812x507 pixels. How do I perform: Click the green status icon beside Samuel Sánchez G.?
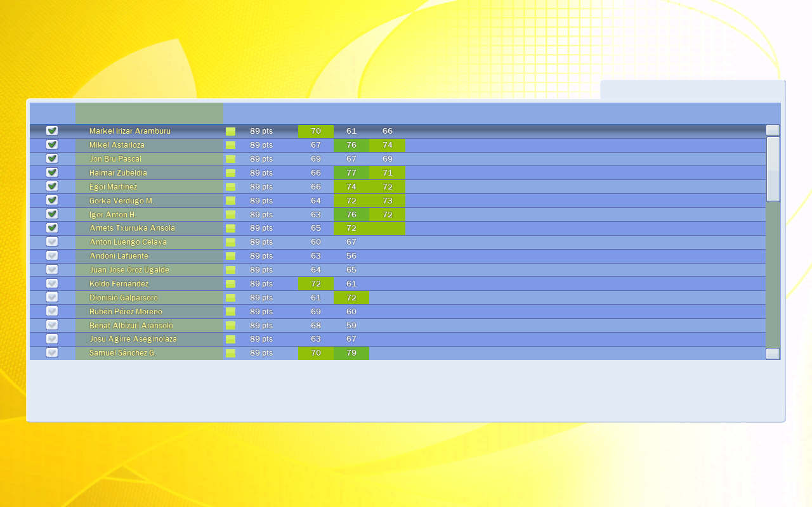[230, 353]
